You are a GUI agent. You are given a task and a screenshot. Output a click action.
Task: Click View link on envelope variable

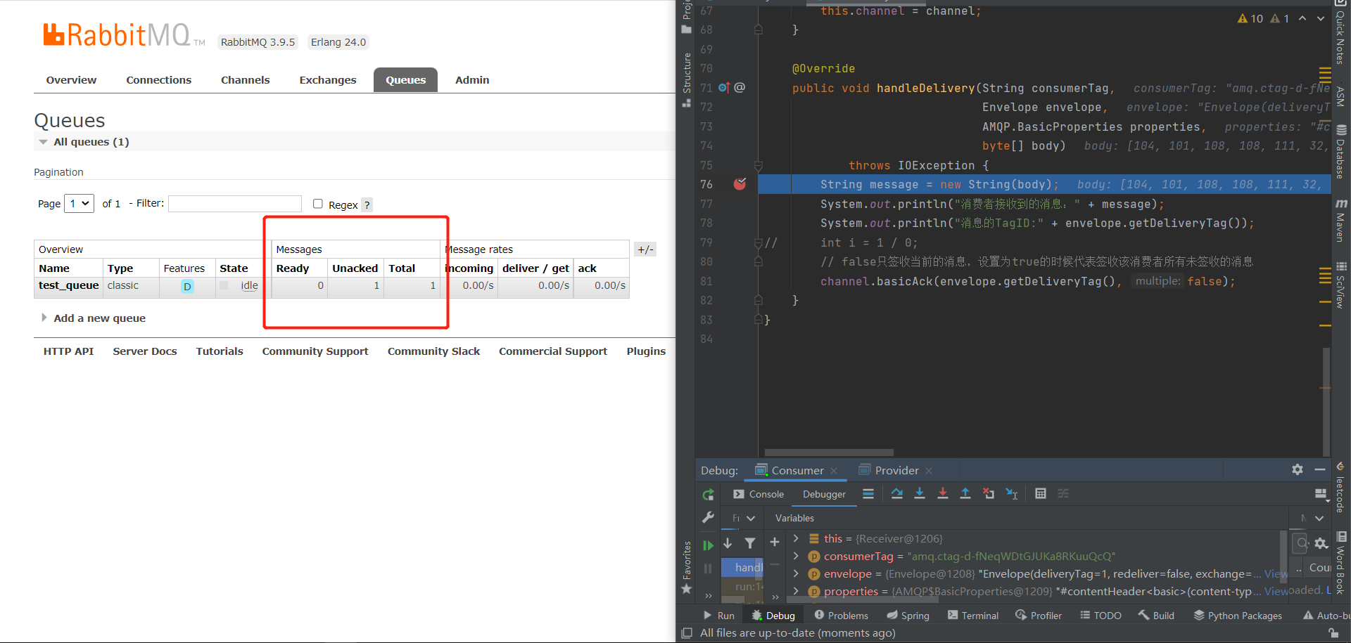tap(1275, 573)
